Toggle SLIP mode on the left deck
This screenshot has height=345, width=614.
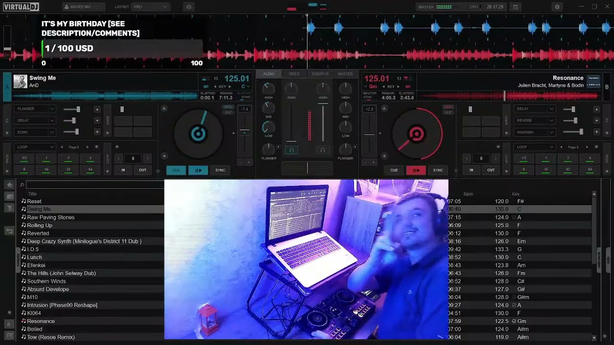click(228, 112)
